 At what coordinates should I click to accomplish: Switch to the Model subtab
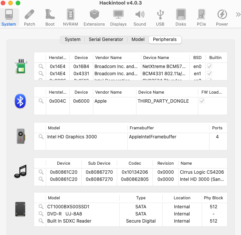pos(138,39)
